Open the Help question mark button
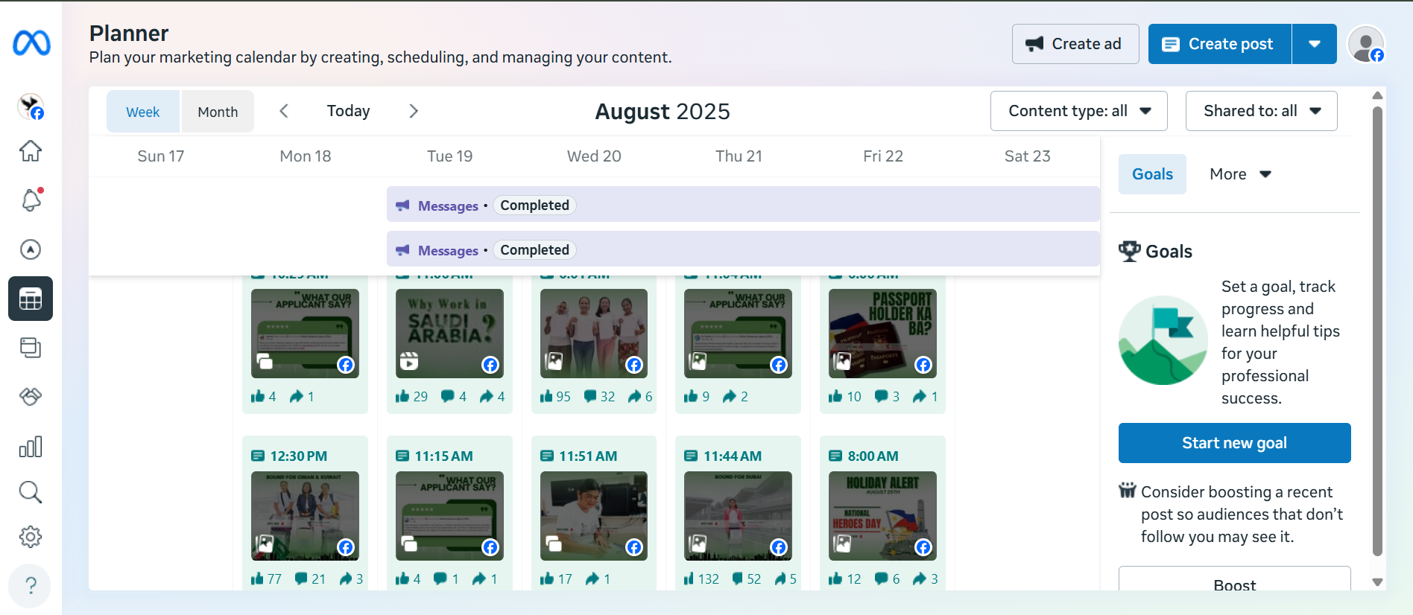The height and width of the screenshot is (615, 1413). point(31,586)
